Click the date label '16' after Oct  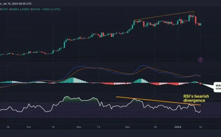53,127
